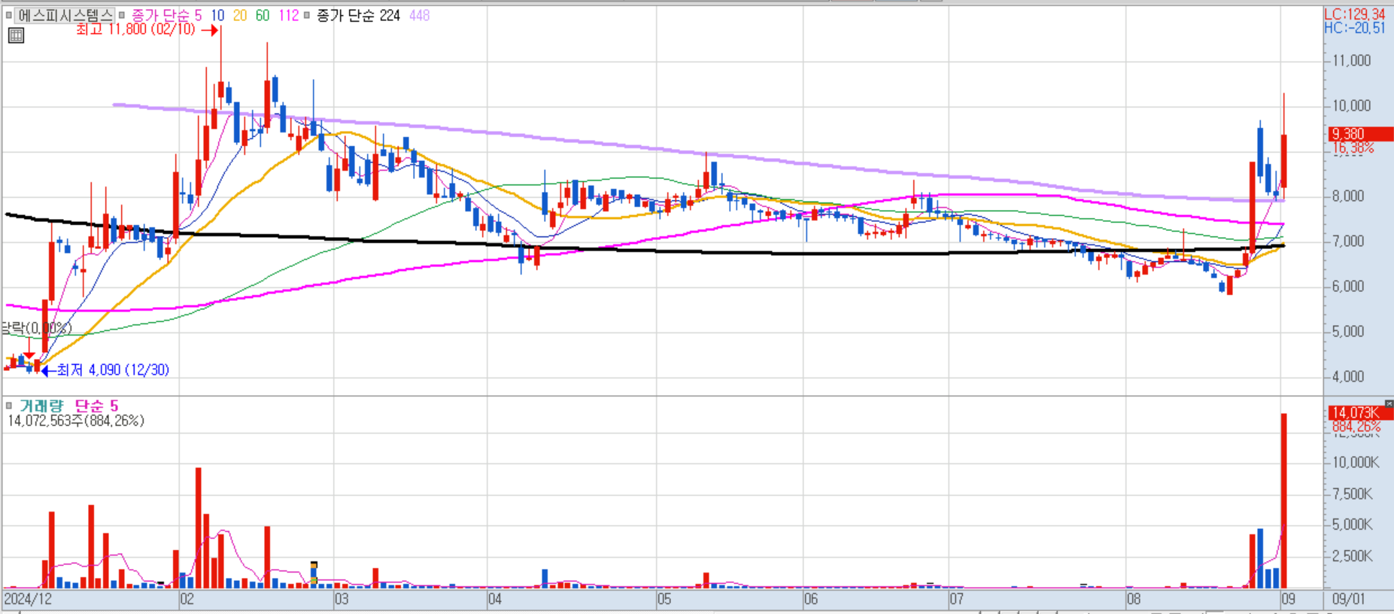This screenshot has width=1394, height=614.
Task: Click the 14,073K volume tag
Action: [x=1360, y=412]
